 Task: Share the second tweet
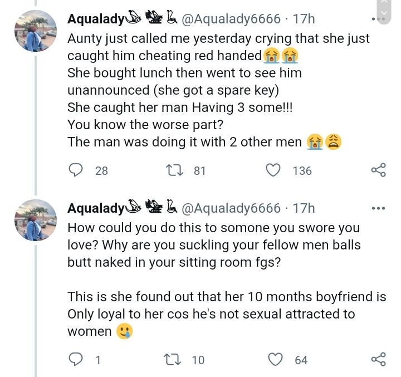(x=378, y=359)
